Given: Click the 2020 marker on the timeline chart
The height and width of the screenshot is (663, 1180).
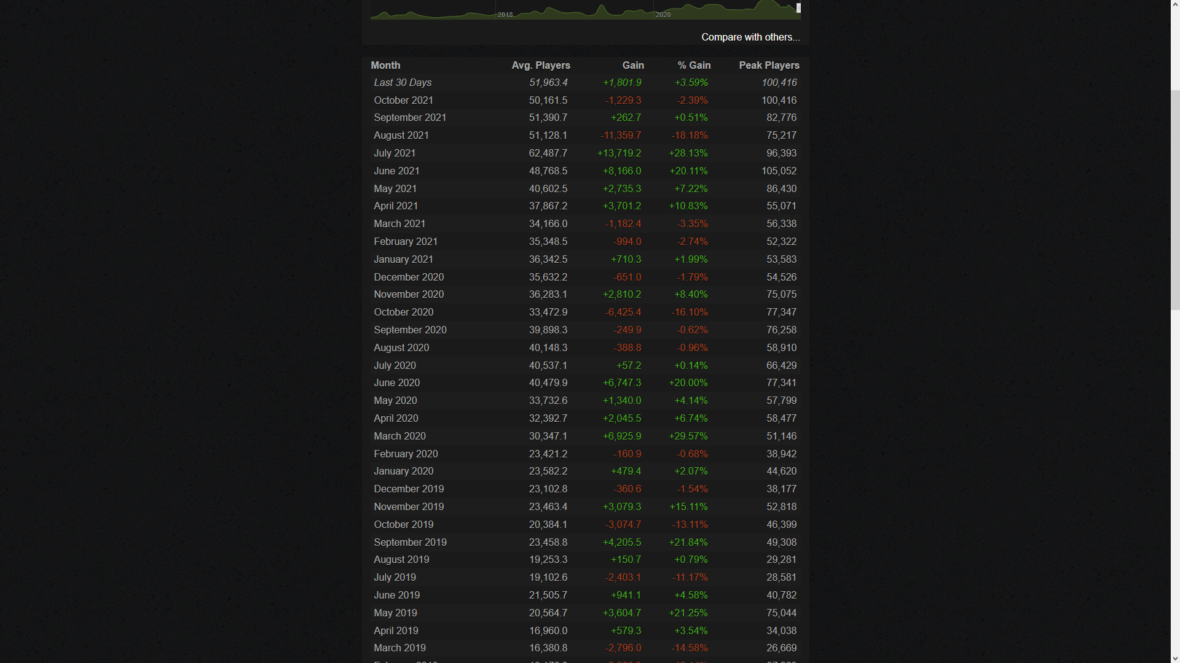Looking at the screenshot, I should point(663,15).
